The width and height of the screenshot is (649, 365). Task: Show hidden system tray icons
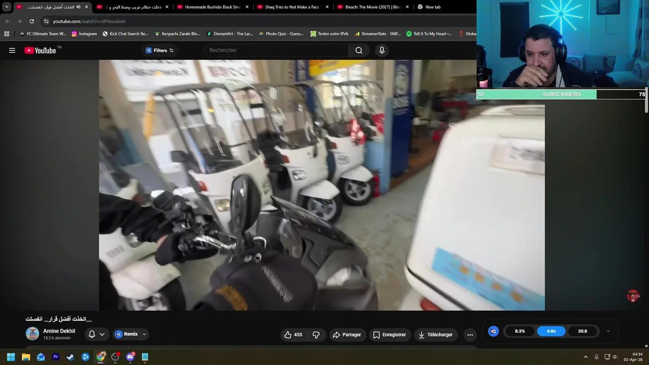click(586, 357)
